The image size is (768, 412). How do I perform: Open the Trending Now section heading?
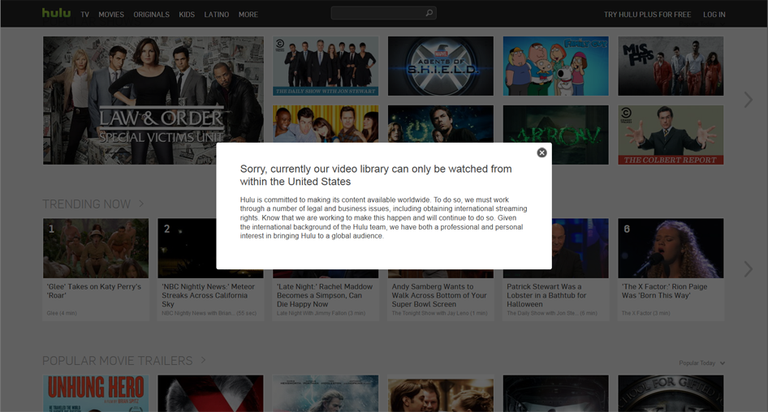pos(87,204)
